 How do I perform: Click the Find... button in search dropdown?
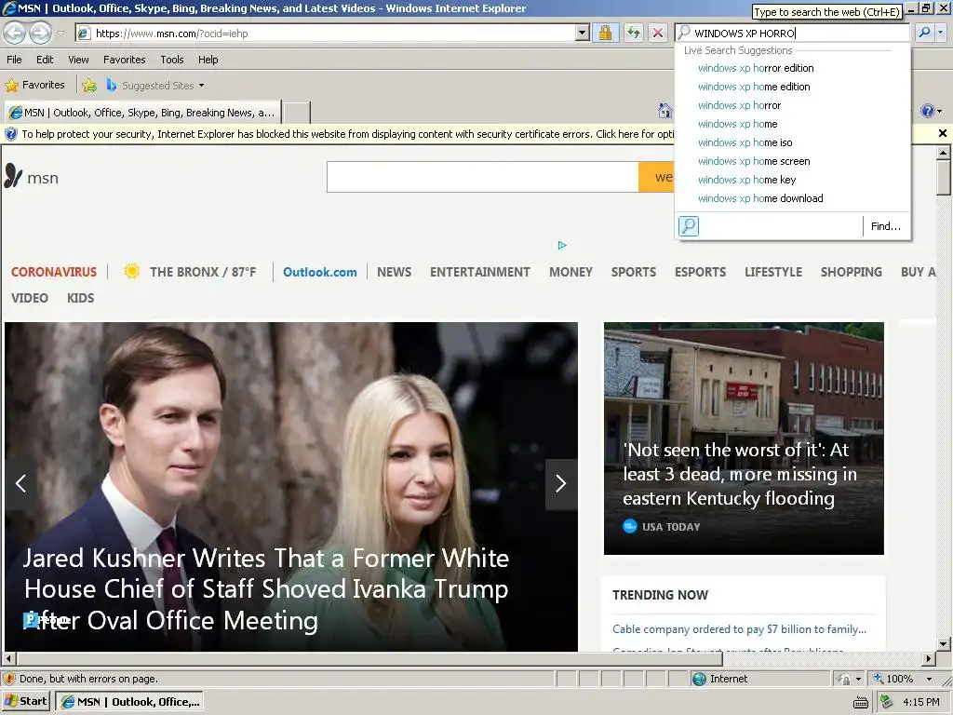886,226
